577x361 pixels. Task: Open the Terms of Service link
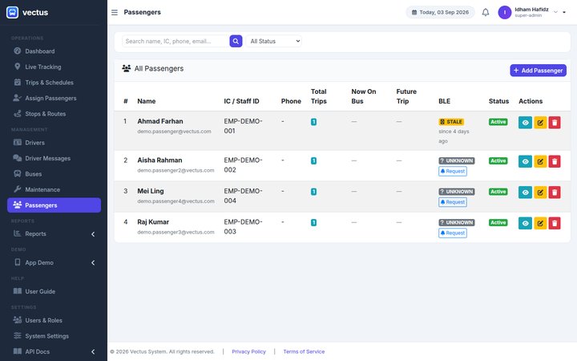[x=304, y=352]
